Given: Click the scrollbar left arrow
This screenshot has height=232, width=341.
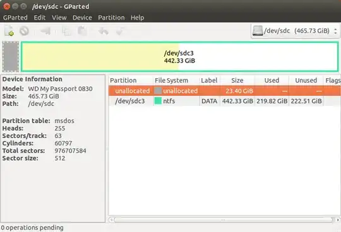Looking at the screenshot, I should coord(111,220).
